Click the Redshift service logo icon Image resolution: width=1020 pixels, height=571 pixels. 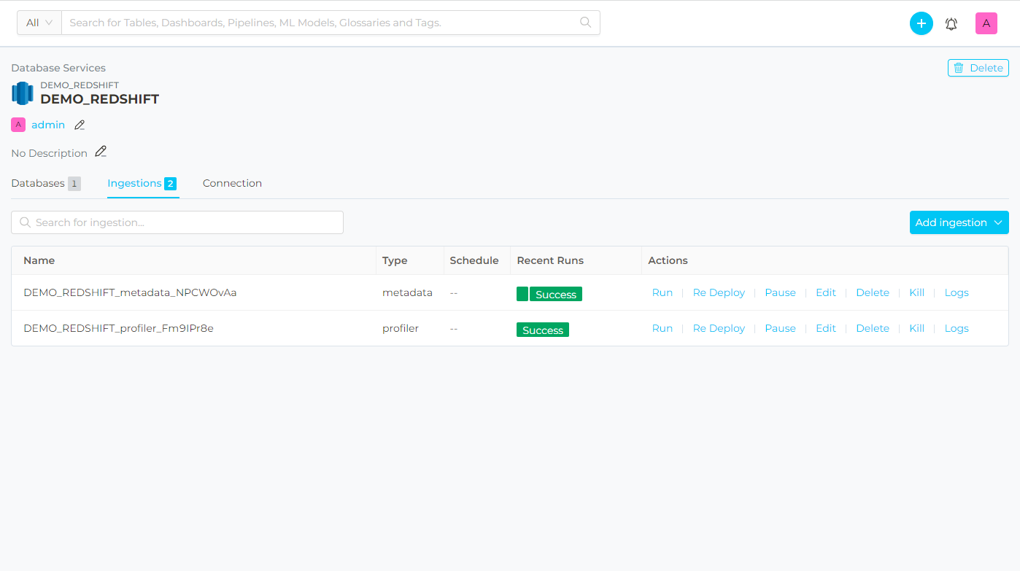coord(23,93)
